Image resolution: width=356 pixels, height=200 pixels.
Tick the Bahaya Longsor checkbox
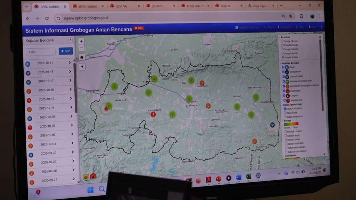coord(286,132)
